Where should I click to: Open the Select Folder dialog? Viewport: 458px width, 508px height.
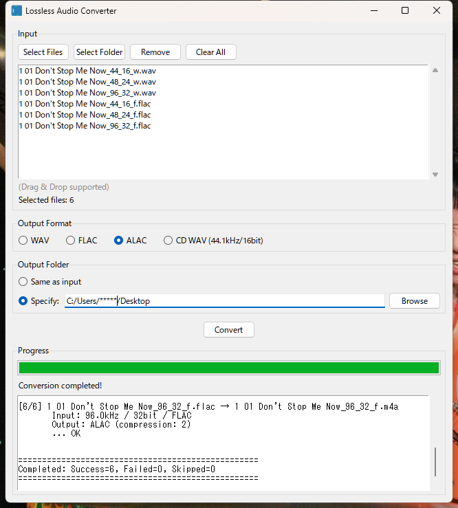click(x=99, y=52)
